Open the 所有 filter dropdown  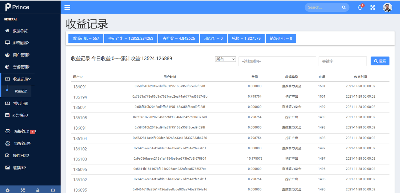pyautogui.click(x=225, y=59)
